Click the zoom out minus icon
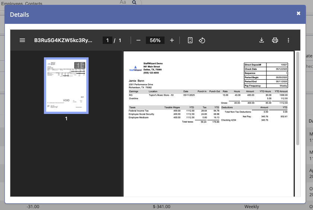Viewport: 313px width, 210px height. pos(138,40)
